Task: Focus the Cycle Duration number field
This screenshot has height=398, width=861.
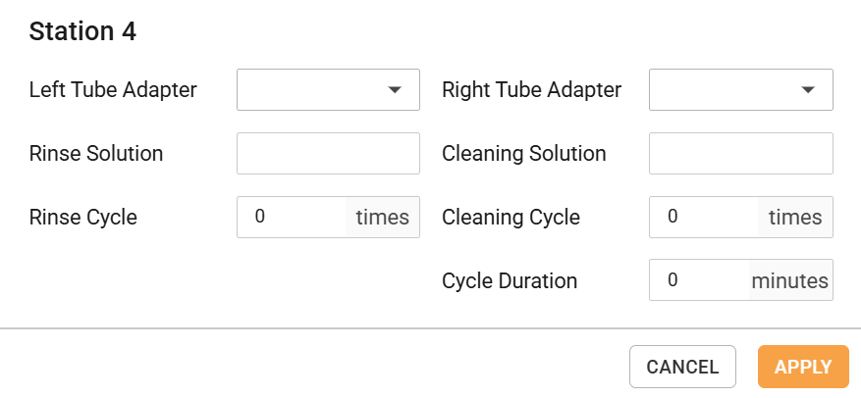Action: (700, 280)
